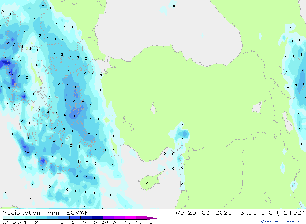The image size is (306, 224).
Task: Click the 'We 25-03-2026' date text
Action: (203, 212)
